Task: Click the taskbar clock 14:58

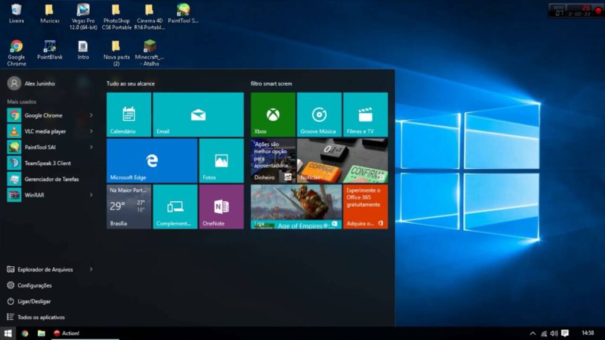Action: coord(588,333)
